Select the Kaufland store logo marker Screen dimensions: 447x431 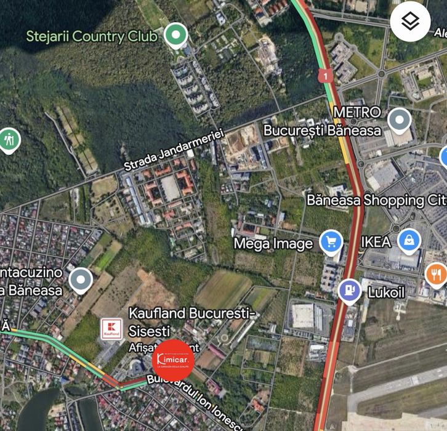tap(112, 329)
